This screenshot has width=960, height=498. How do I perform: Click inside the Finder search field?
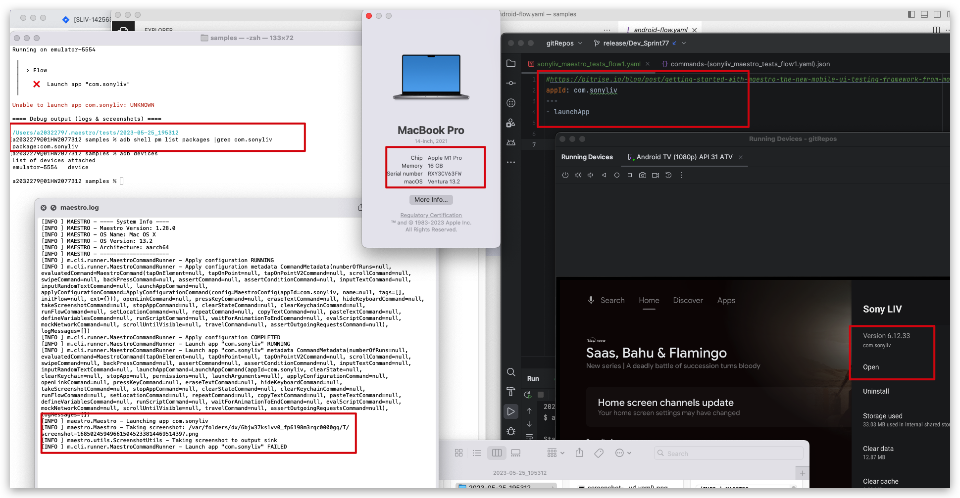pyautogui.click(x=728, y=453)
